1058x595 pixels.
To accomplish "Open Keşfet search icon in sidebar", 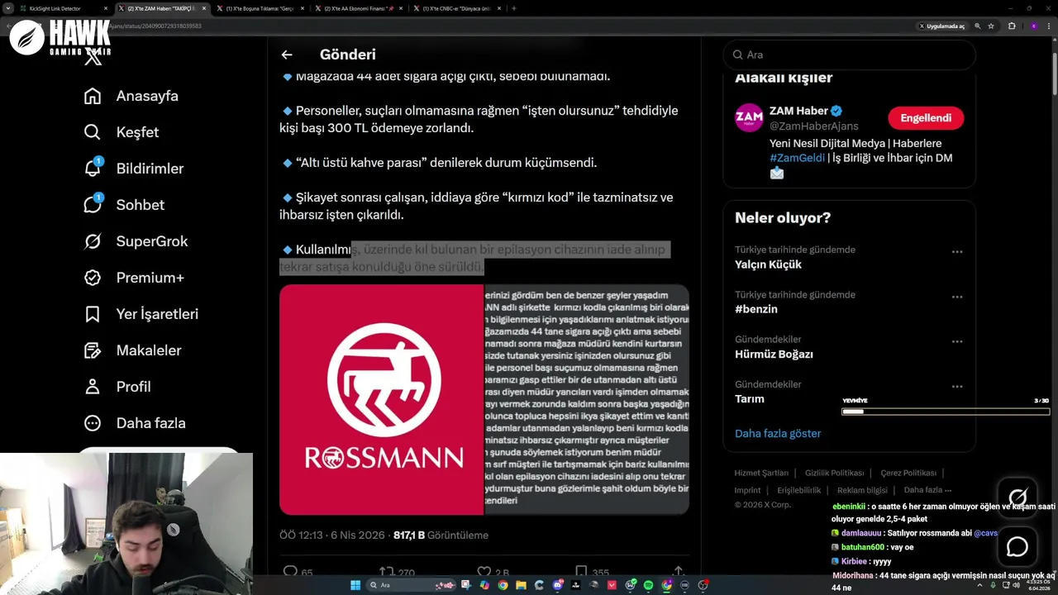I will [93, 132].
